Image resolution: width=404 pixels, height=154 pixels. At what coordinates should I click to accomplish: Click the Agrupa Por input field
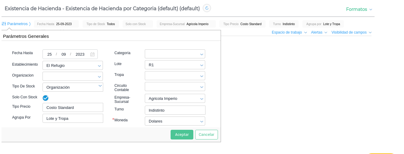pyautogui.click(x=73, y=118)
